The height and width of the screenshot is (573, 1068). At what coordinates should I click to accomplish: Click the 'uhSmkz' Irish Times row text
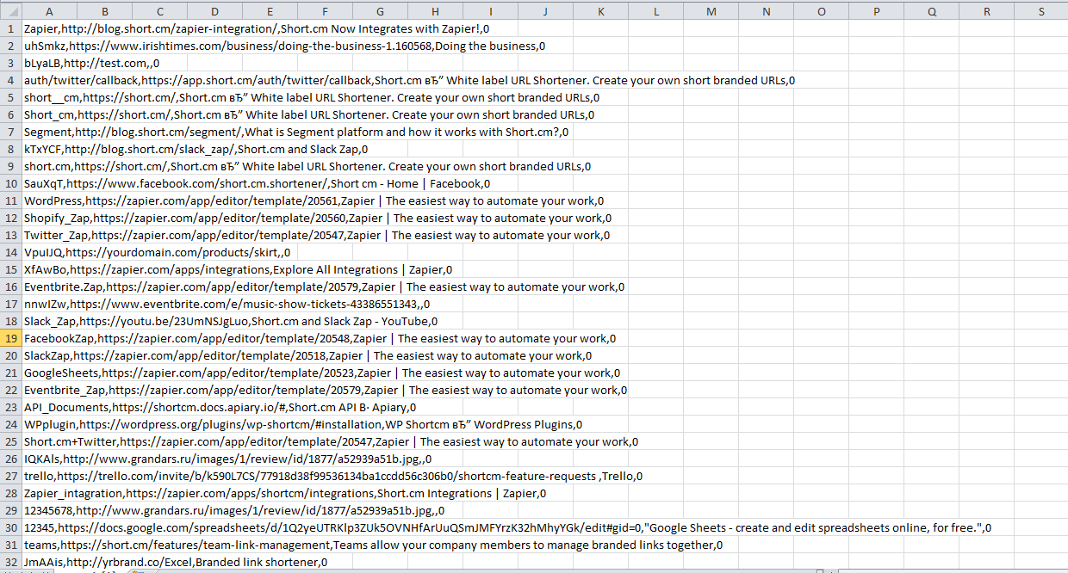click(x=284, y=46)
